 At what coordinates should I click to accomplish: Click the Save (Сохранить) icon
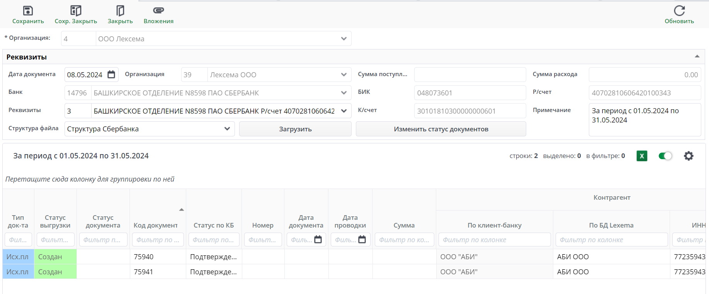click(x=28, y=11)
